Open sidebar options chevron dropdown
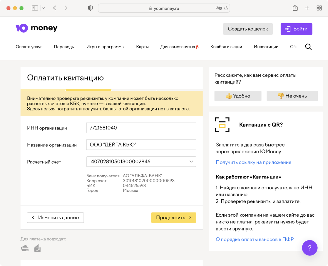Image resolution: width=328 pixels, height=266 pixels. tap(44, 8)
